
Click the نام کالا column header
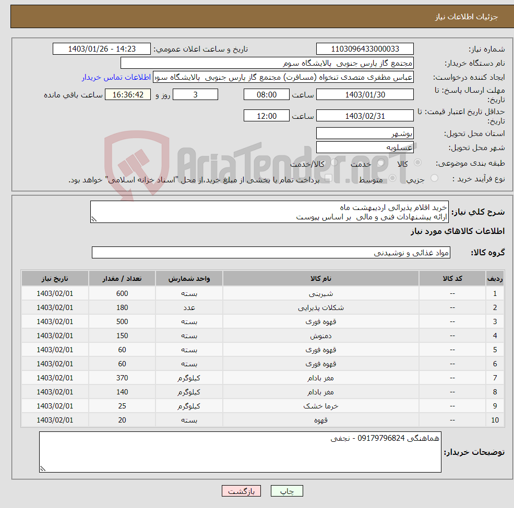(x=321, y=279)
